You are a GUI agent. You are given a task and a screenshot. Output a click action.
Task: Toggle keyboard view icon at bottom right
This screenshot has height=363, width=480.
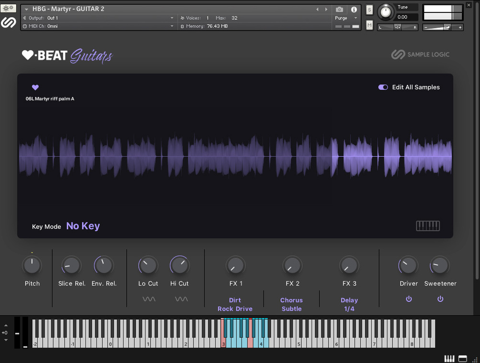coord(449,358)
